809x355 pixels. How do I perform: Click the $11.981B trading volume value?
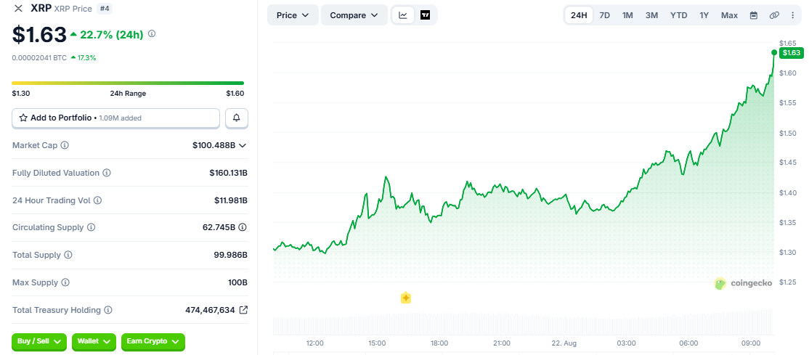pyautogui.click(x=231, y=200)
